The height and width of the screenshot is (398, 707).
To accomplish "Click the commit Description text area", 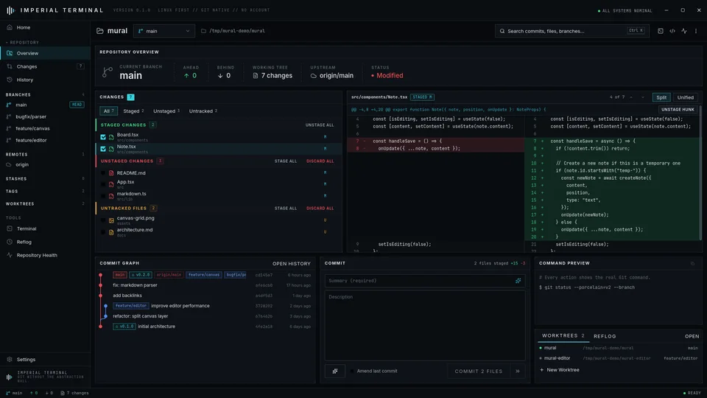I will tap(425, 325).
